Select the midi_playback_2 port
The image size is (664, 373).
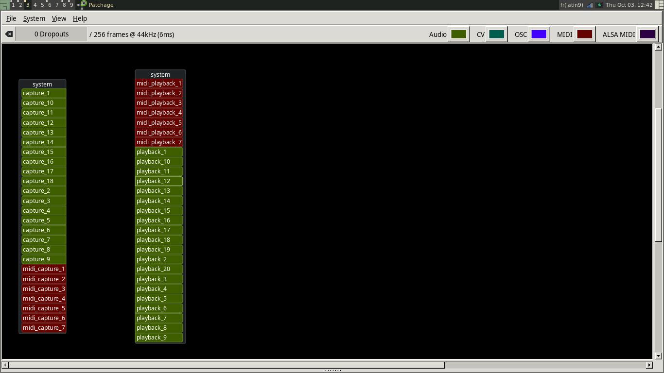[x=159, y=93]
